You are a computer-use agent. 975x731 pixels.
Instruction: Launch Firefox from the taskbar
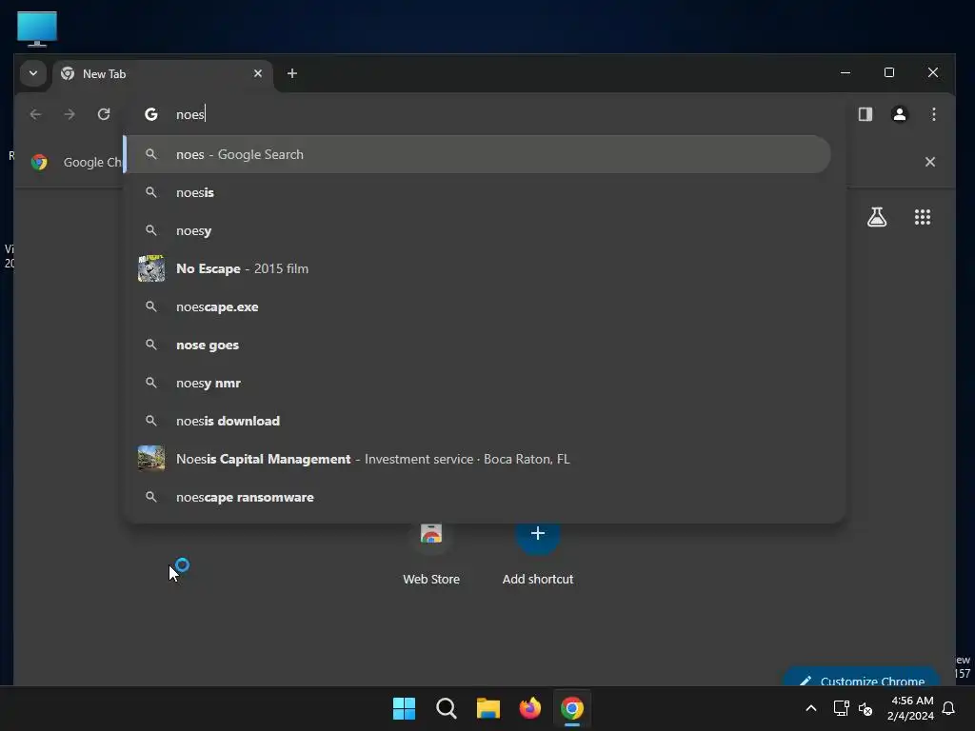tap(529, 708)
